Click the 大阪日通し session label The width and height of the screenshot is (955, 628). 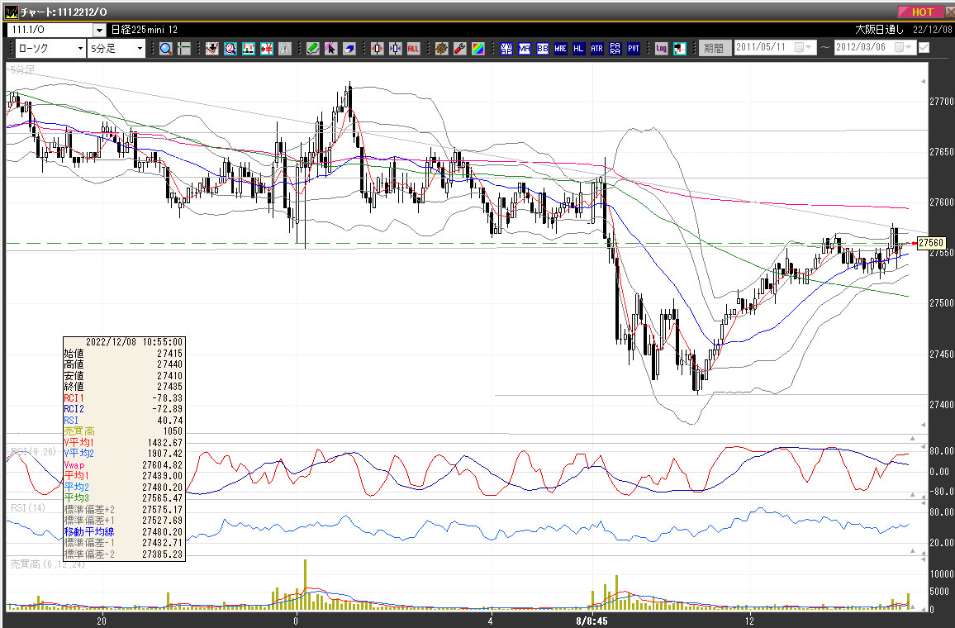tap(879, 29)
